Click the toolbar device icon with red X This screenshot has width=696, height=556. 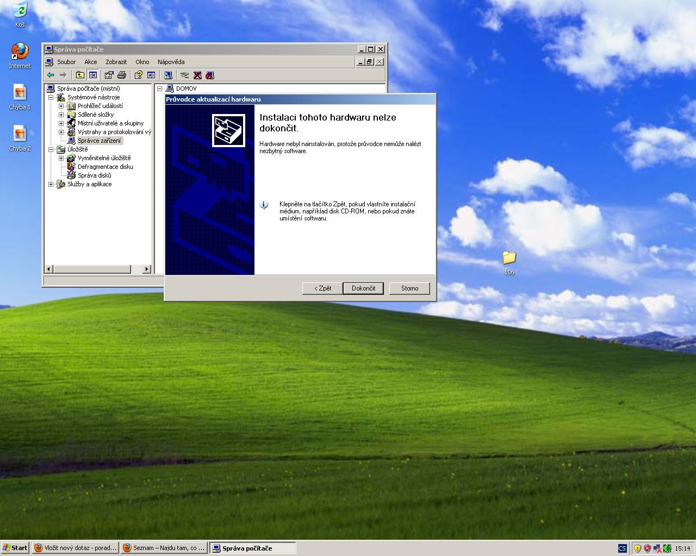197,75
